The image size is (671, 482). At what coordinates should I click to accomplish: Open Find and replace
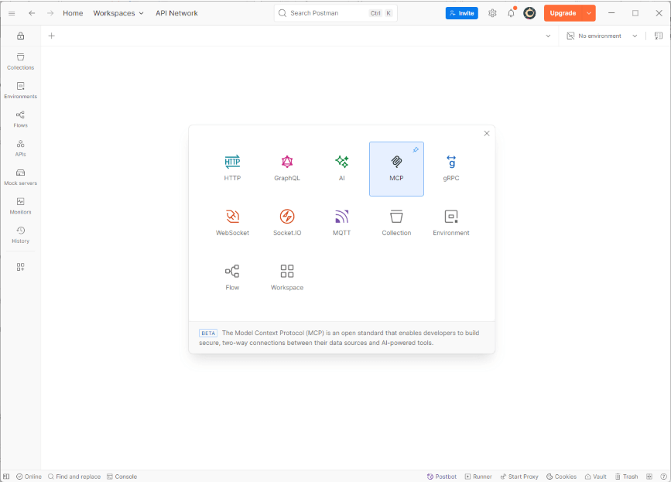tap(74, 477)
